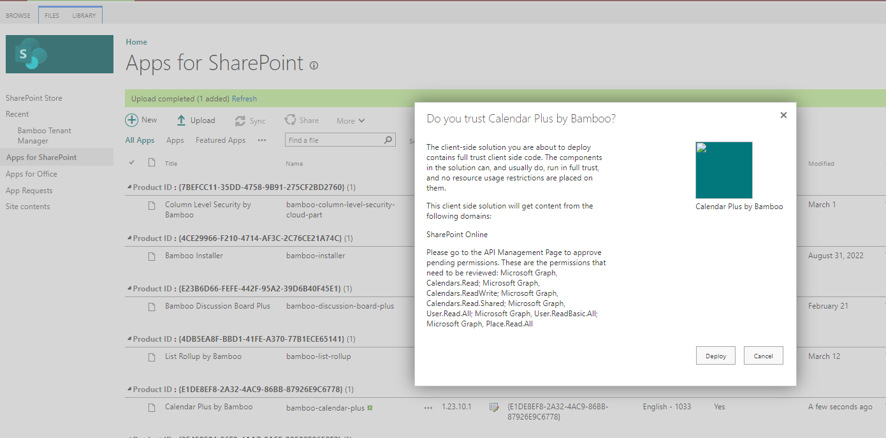Open the Bamboo Installer title
Screen dimensions: 886x438
point(194,256)
